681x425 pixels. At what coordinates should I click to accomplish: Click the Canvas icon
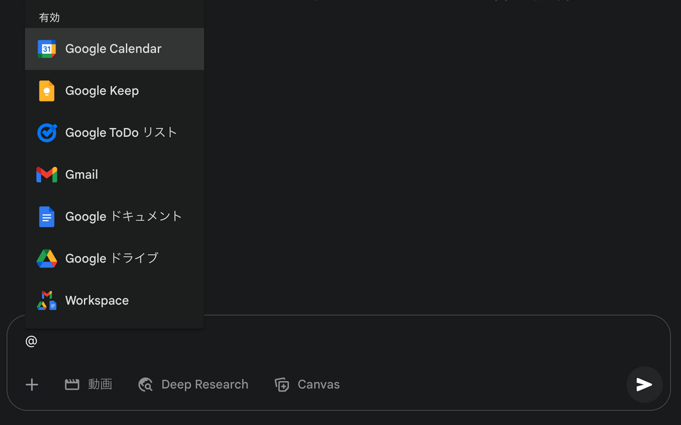(x=281, y=385)
